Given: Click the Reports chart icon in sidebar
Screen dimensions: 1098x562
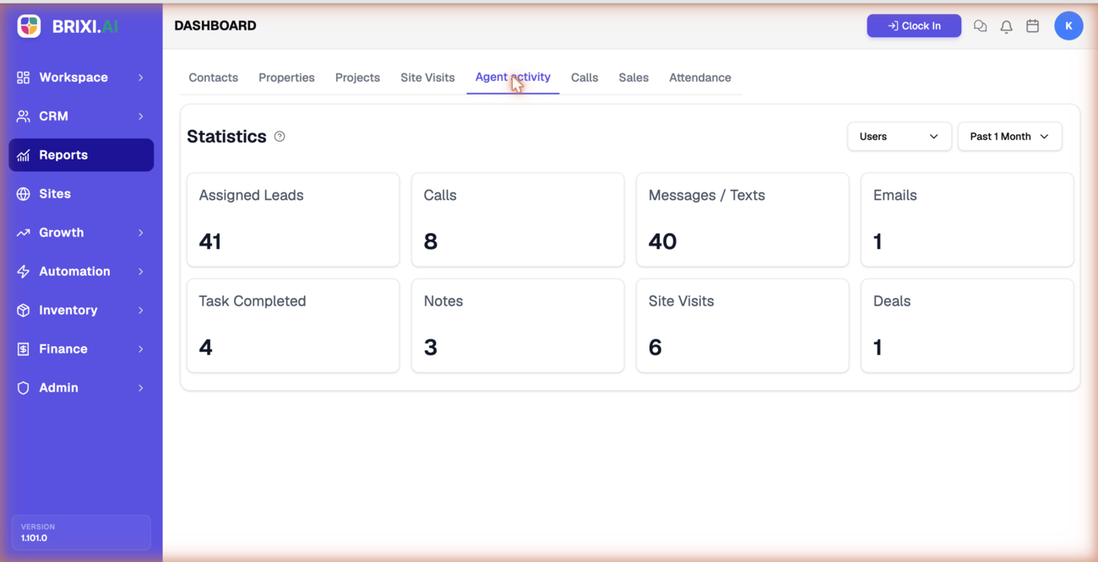Looking at the screenshot, I should (x=23, y=155).
